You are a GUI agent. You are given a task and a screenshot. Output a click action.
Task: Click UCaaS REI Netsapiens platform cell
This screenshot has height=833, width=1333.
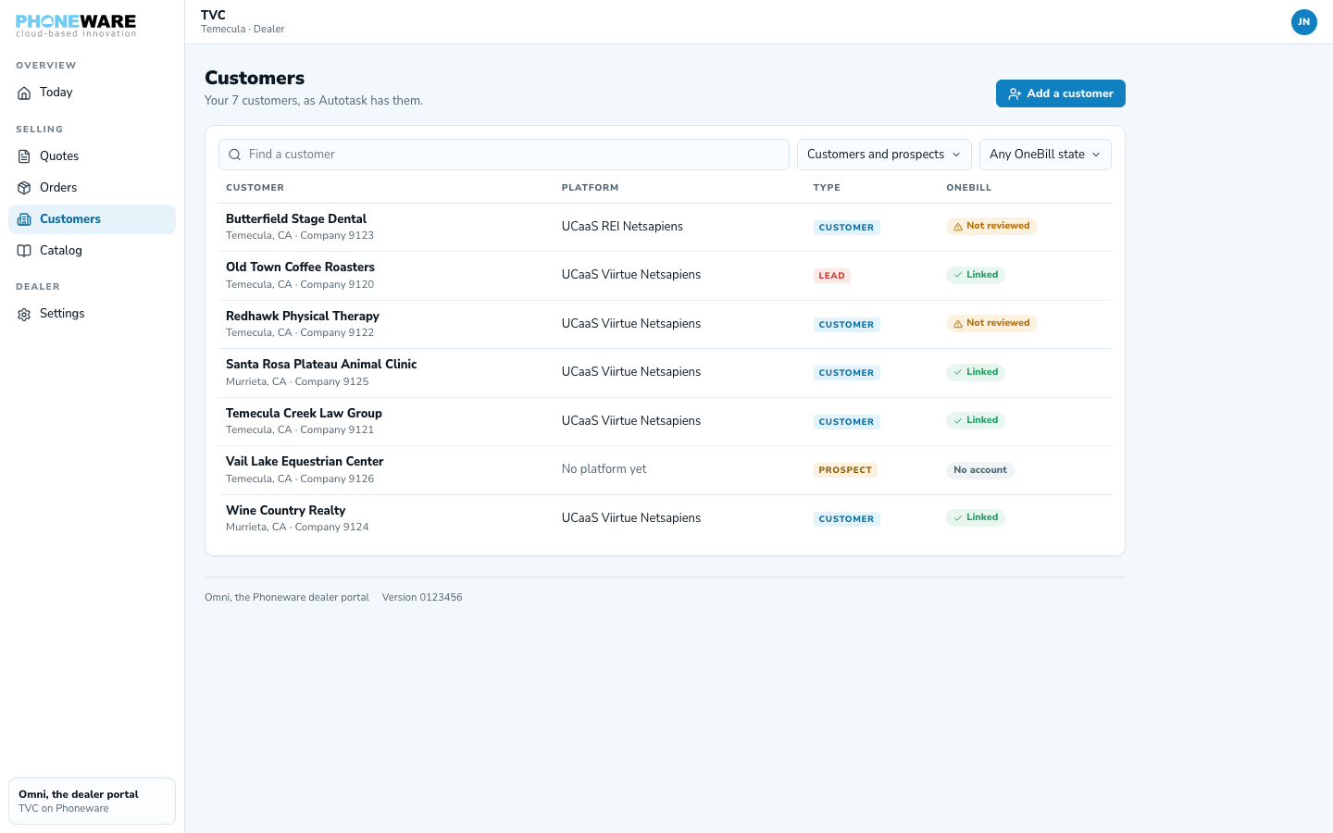click(622, 227)
